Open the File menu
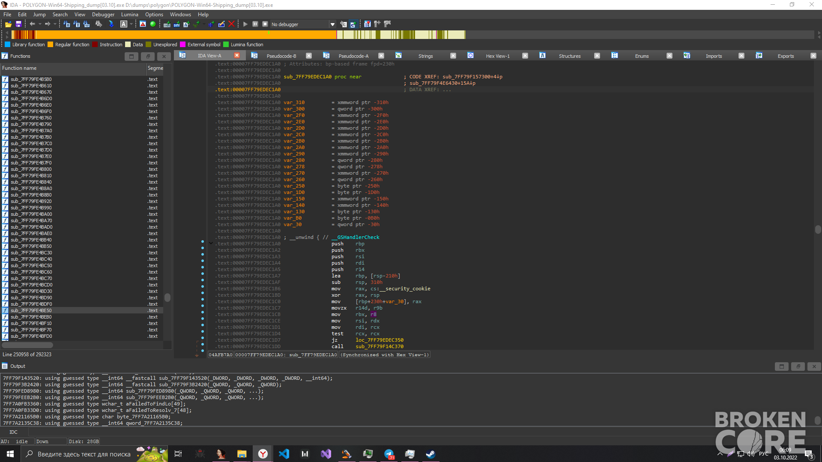 click(x=7, y=15)
